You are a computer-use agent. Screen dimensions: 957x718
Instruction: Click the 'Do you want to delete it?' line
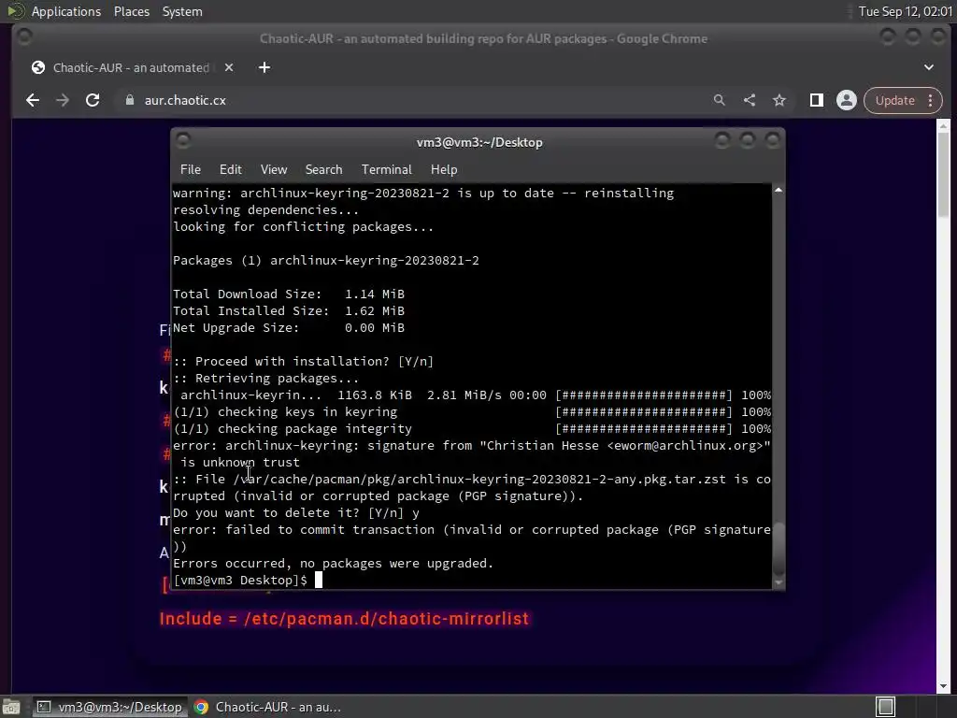pyautogui.click(x=296, y=513)
